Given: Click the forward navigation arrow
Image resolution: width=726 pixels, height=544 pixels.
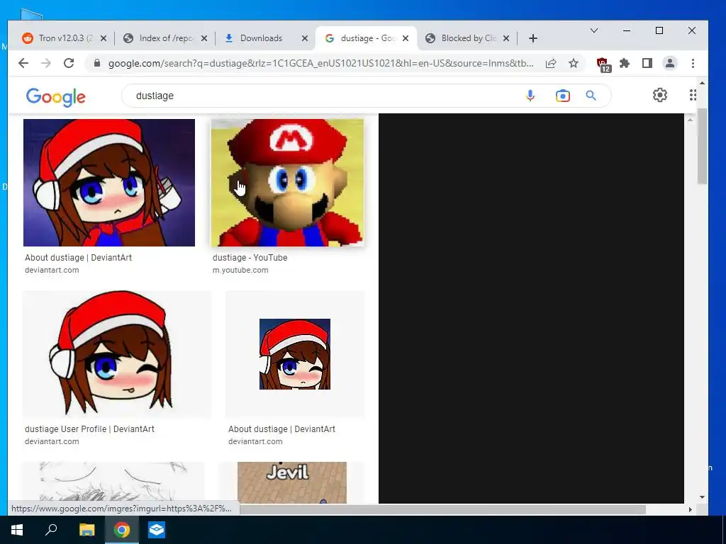Looking at the screenshot, I should coord(46,63).
